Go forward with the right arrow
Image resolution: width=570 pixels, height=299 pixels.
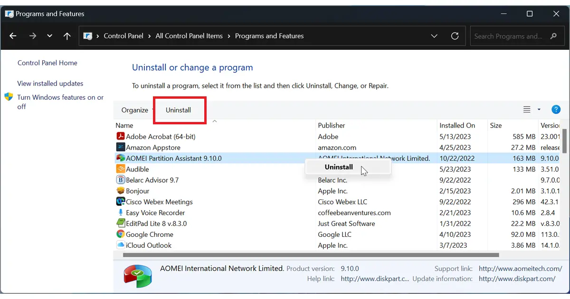pyautogui.click(x=32, y=36)
